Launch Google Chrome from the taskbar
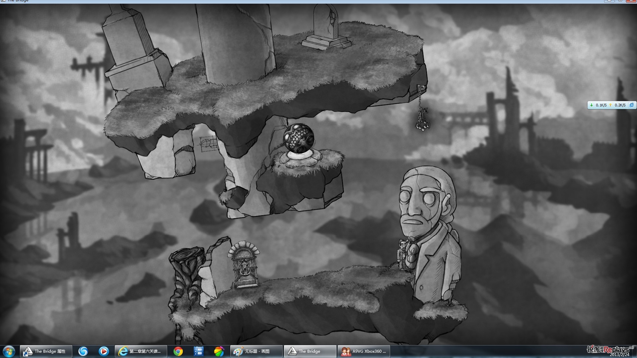The height and width of the screenshot is (358, 637). 178,351
